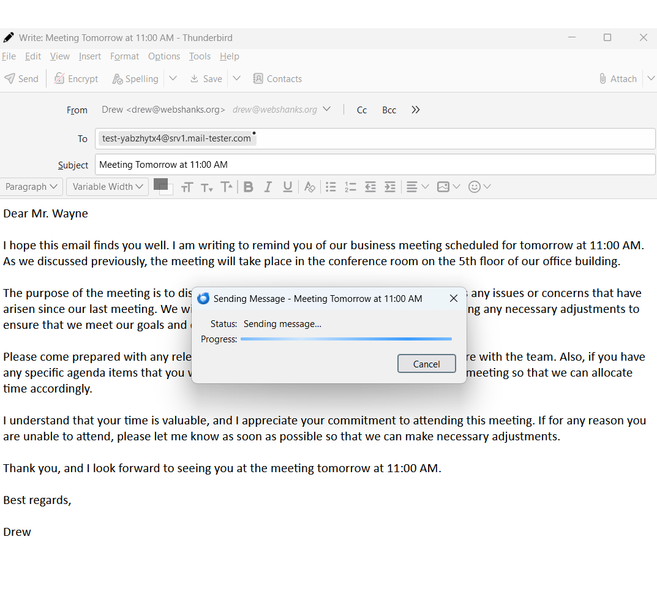Click the 'Thank you, and I look forward' line
The width and height of the screenshot is (657, 613).
(x=222, y=468)
